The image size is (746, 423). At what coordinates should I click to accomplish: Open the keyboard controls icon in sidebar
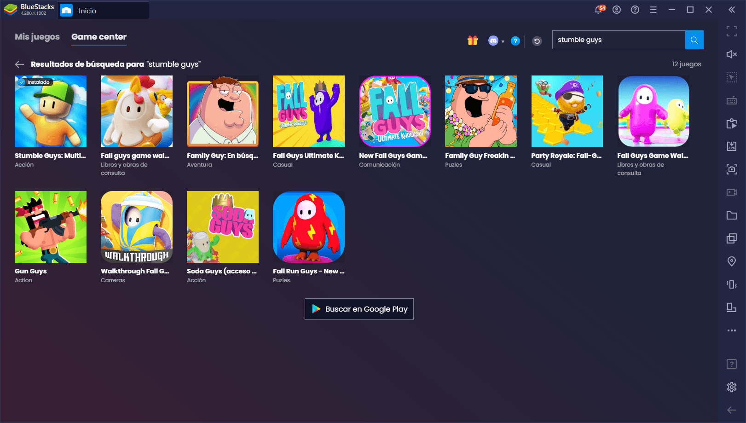pyautogui.click(x=732, y=100)
